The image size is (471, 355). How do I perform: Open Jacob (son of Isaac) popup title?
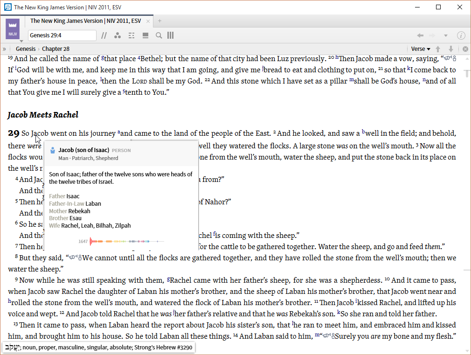pyautogui.click(x=84, y=150)
